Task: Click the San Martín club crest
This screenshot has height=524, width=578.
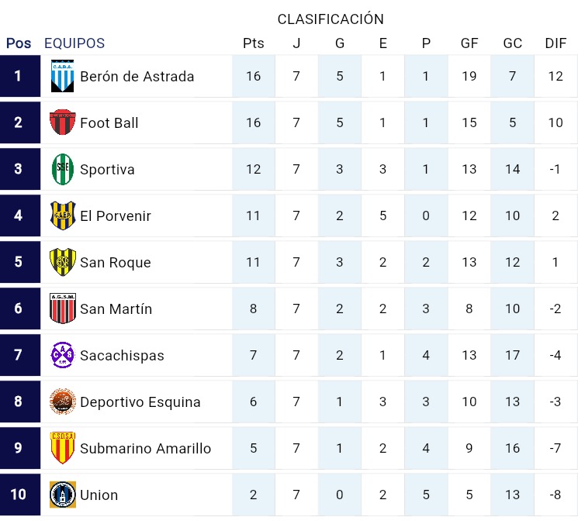Action: pos(62,309)
